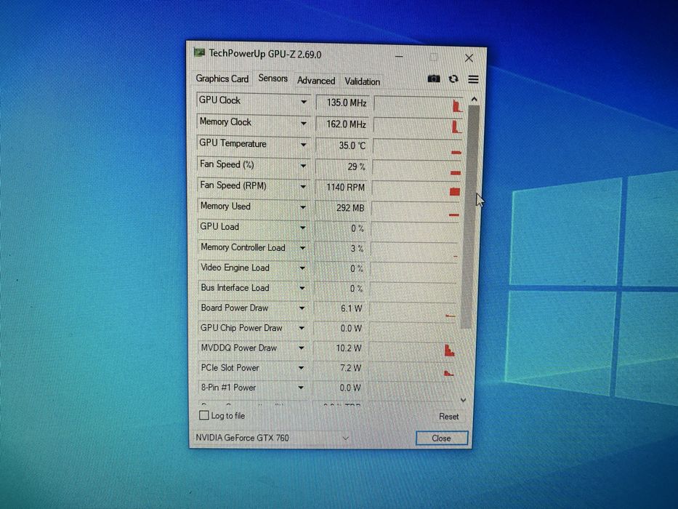Minimize the GPU-Z window
The height and width of the screenshot is (509, 678).
[399, 56]
